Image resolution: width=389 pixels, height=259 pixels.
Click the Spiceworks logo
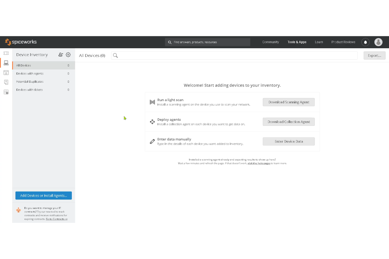(x=21, y=42)
